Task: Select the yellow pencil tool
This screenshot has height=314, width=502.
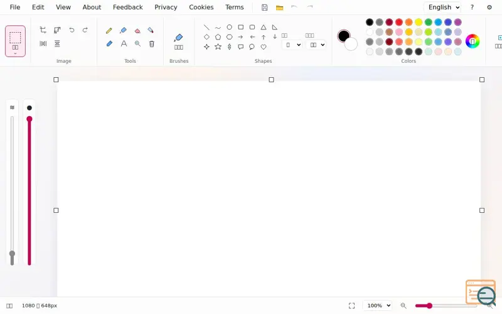Action: pyautogui.click(x=109, y=30)
